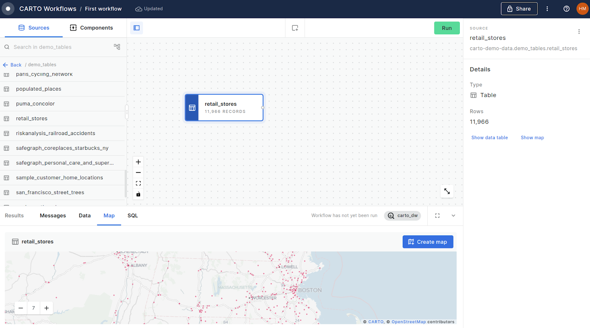The image size is (590, 328).
Task: Click the First workflow title
Action: (103, 9)
